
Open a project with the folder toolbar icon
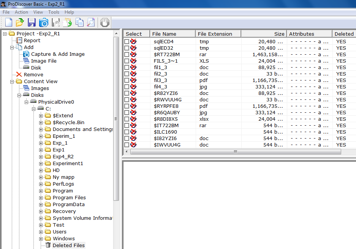click(x=20, y=22)
